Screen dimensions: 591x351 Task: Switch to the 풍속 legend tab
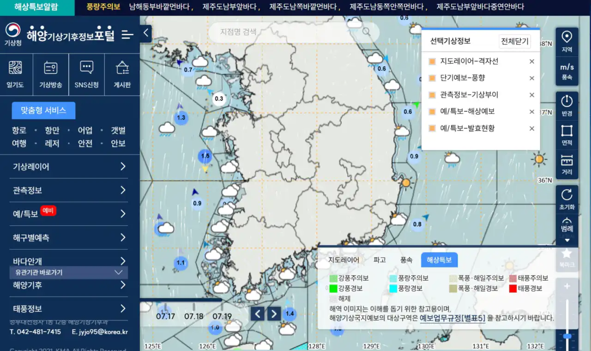click(406, 260)
